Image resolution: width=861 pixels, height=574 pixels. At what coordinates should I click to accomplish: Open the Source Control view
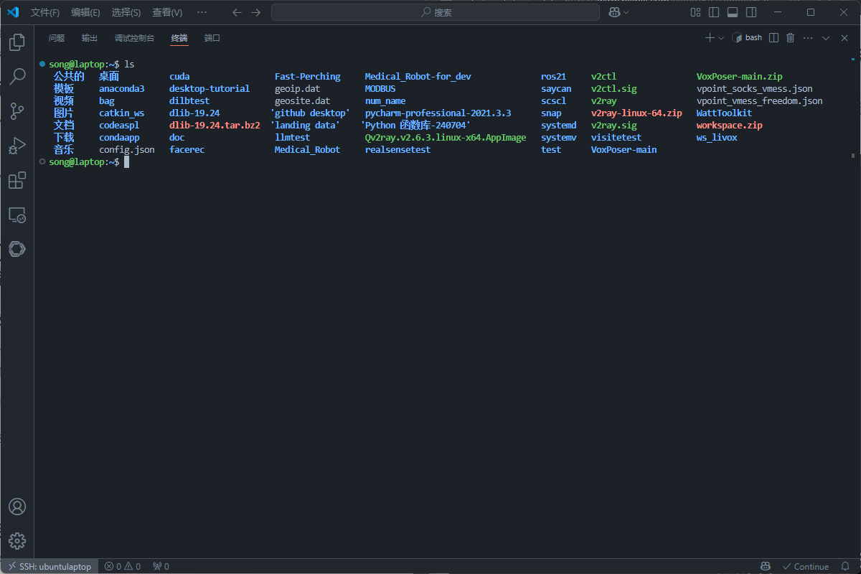pos(17,110)
